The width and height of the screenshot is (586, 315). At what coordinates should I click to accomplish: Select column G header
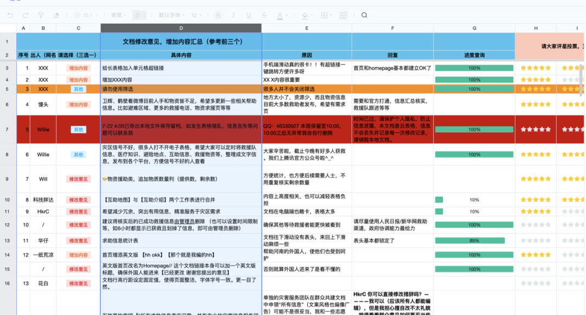click(474, 28)
